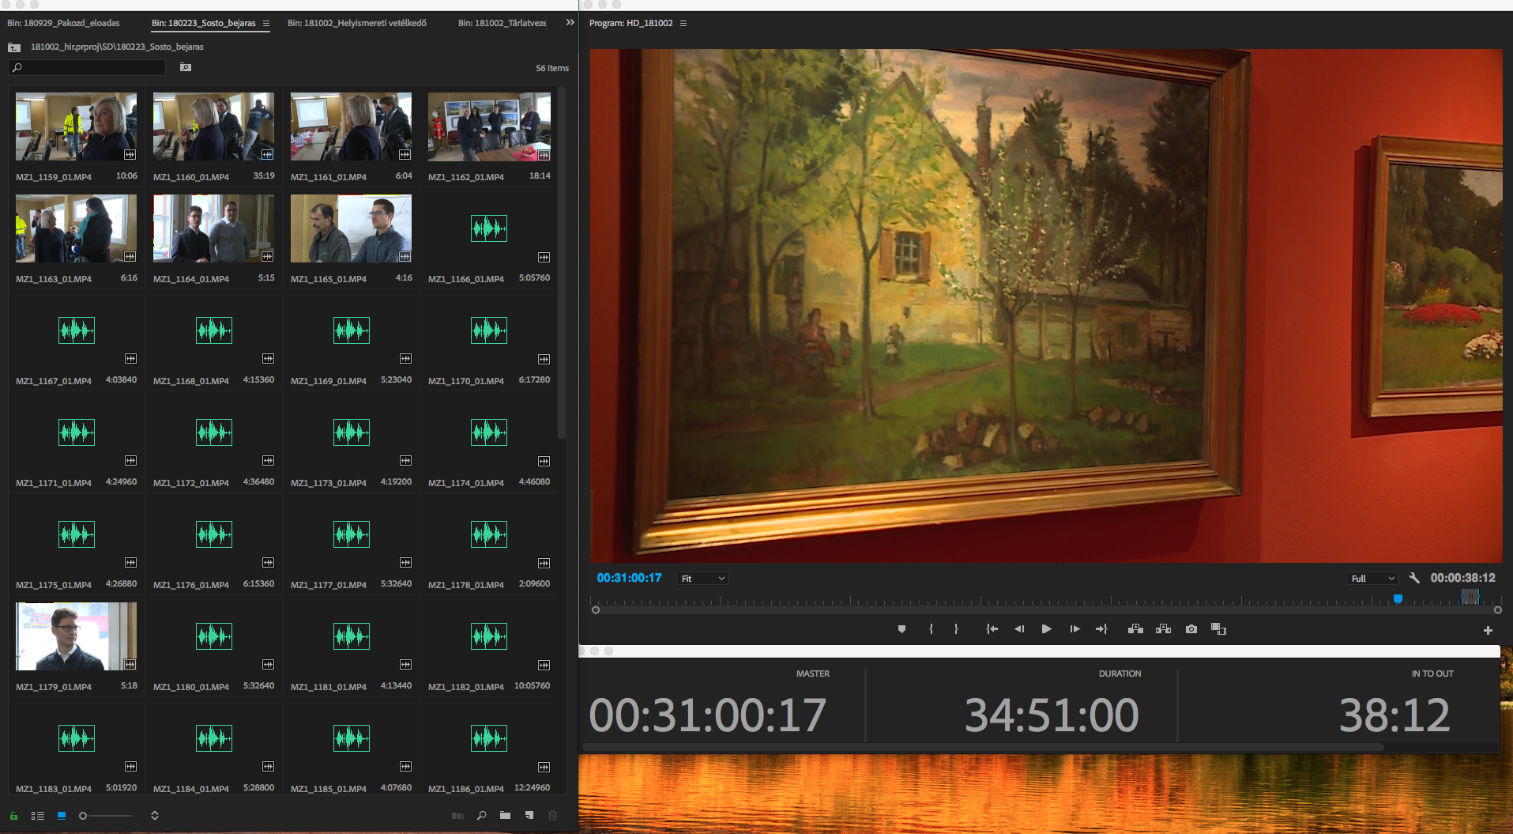1513x834 pixels.
Task: Switch to the Bin: 180929_Pakozd_eloadas tab
Action: coord(64,23)
